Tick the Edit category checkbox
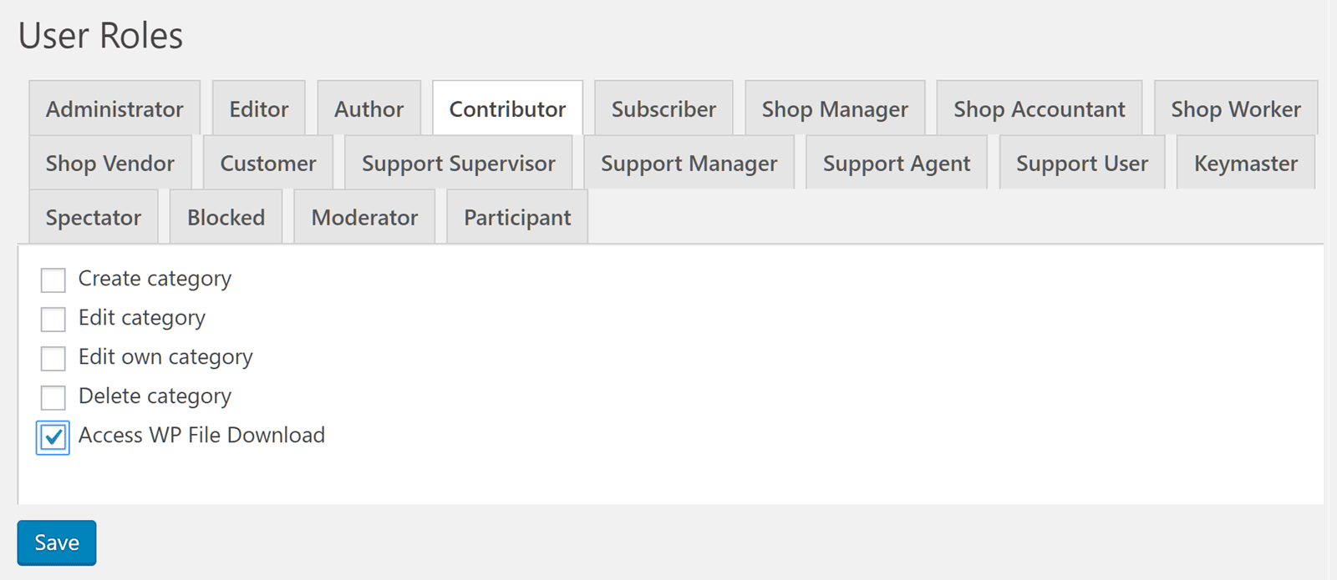1337x580 pixels. coord(53,319)
